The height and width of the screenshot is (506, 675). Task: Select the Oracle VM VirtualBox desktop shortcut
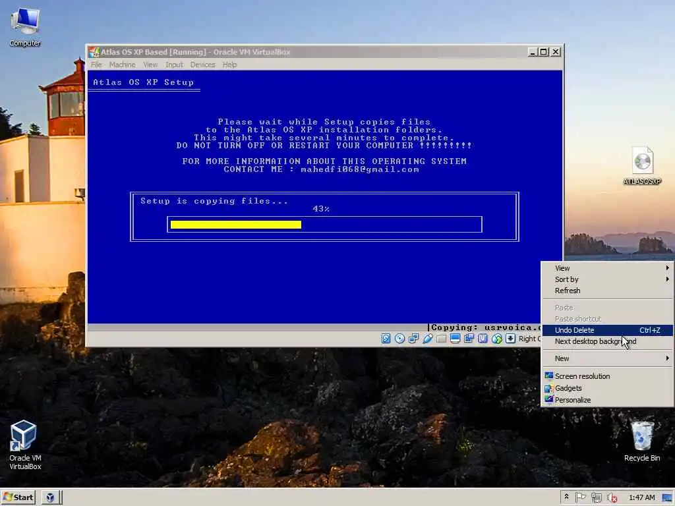tap(25, 445)
